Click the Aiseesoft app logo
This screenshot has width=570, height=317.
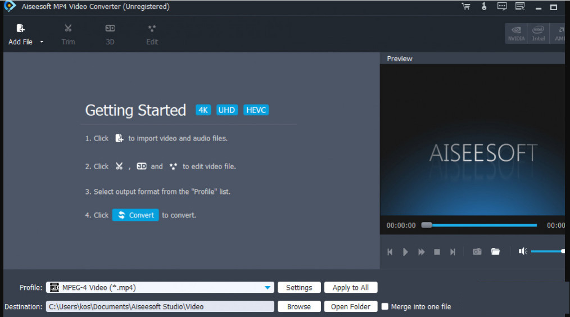click(10, 6)
